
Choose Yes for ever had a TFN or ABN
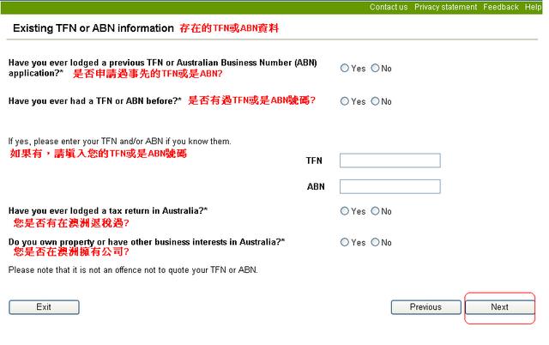345,101
